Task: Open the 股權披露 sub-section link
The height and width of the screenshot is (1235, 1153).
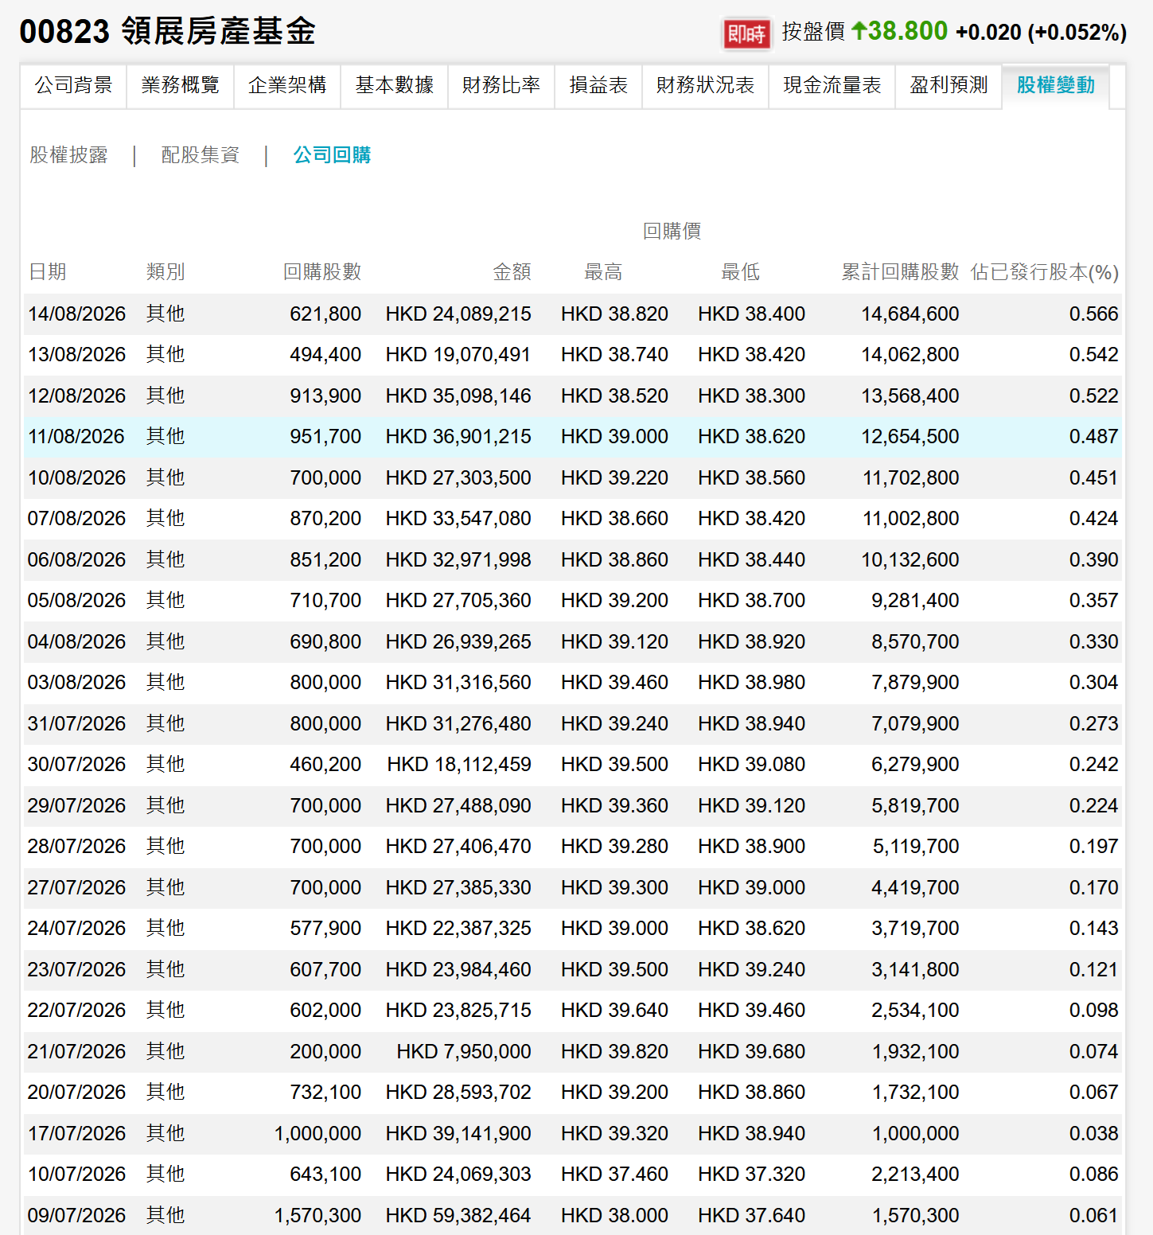Action: 68,155
